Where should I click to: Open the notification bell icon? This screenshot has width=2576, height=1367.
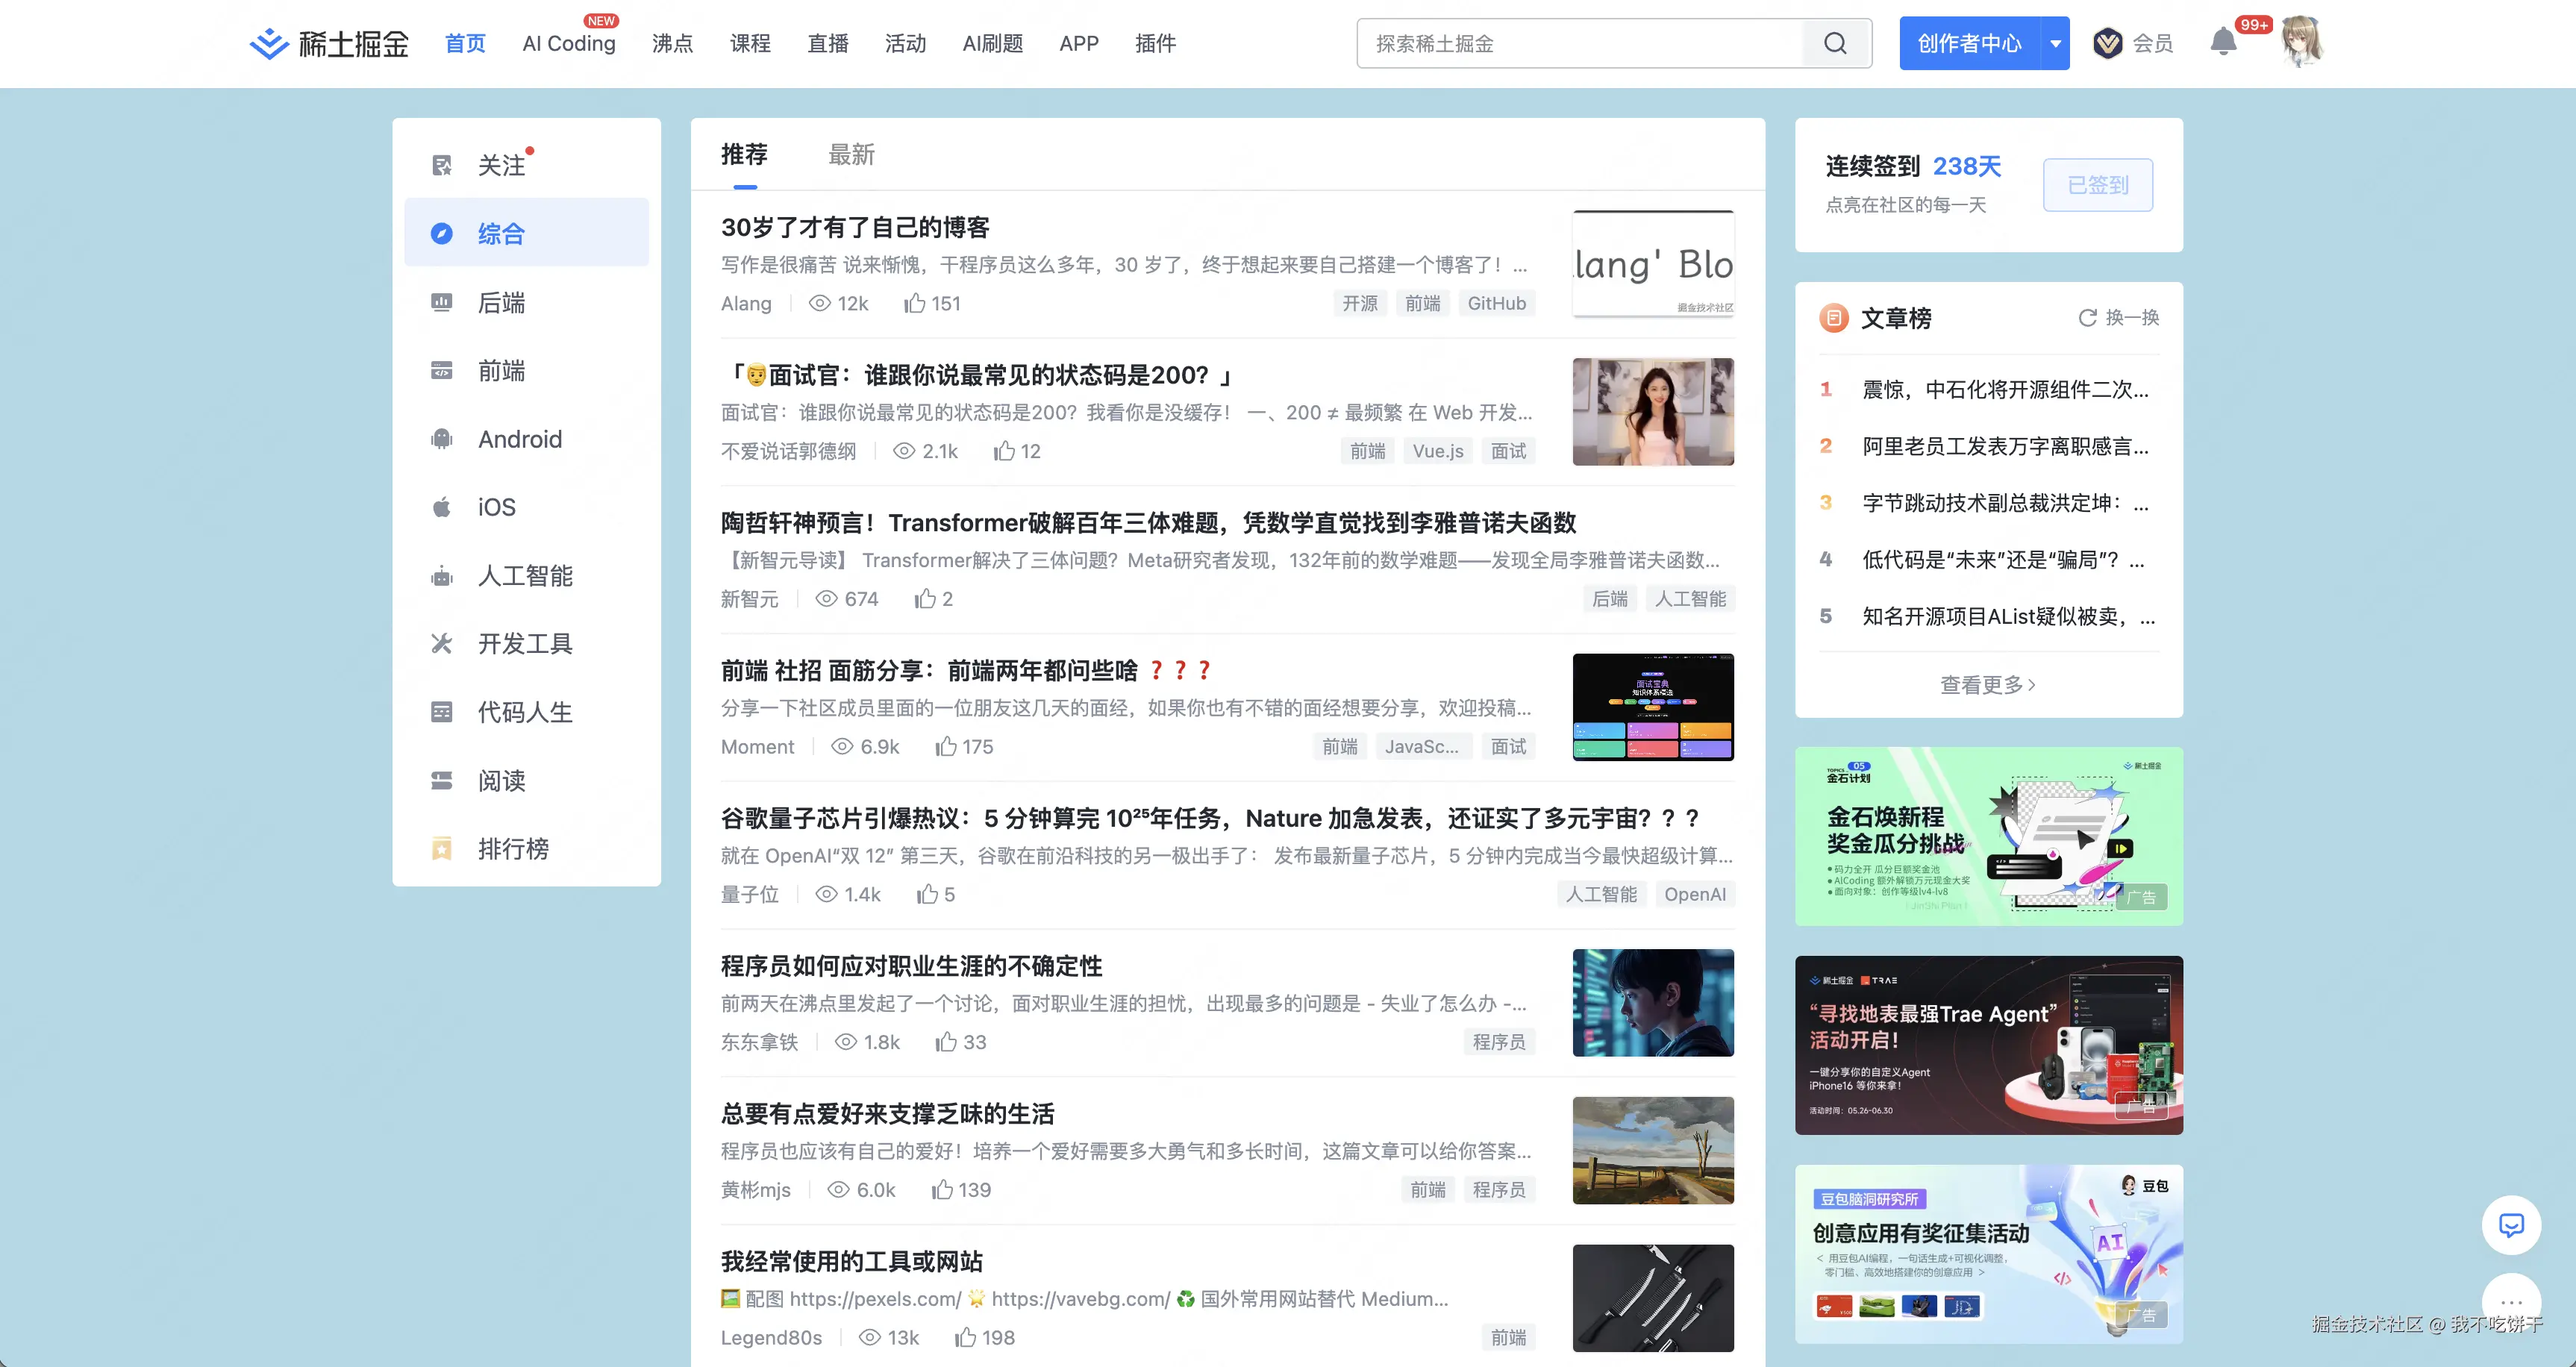click(x=2222, y=42)
